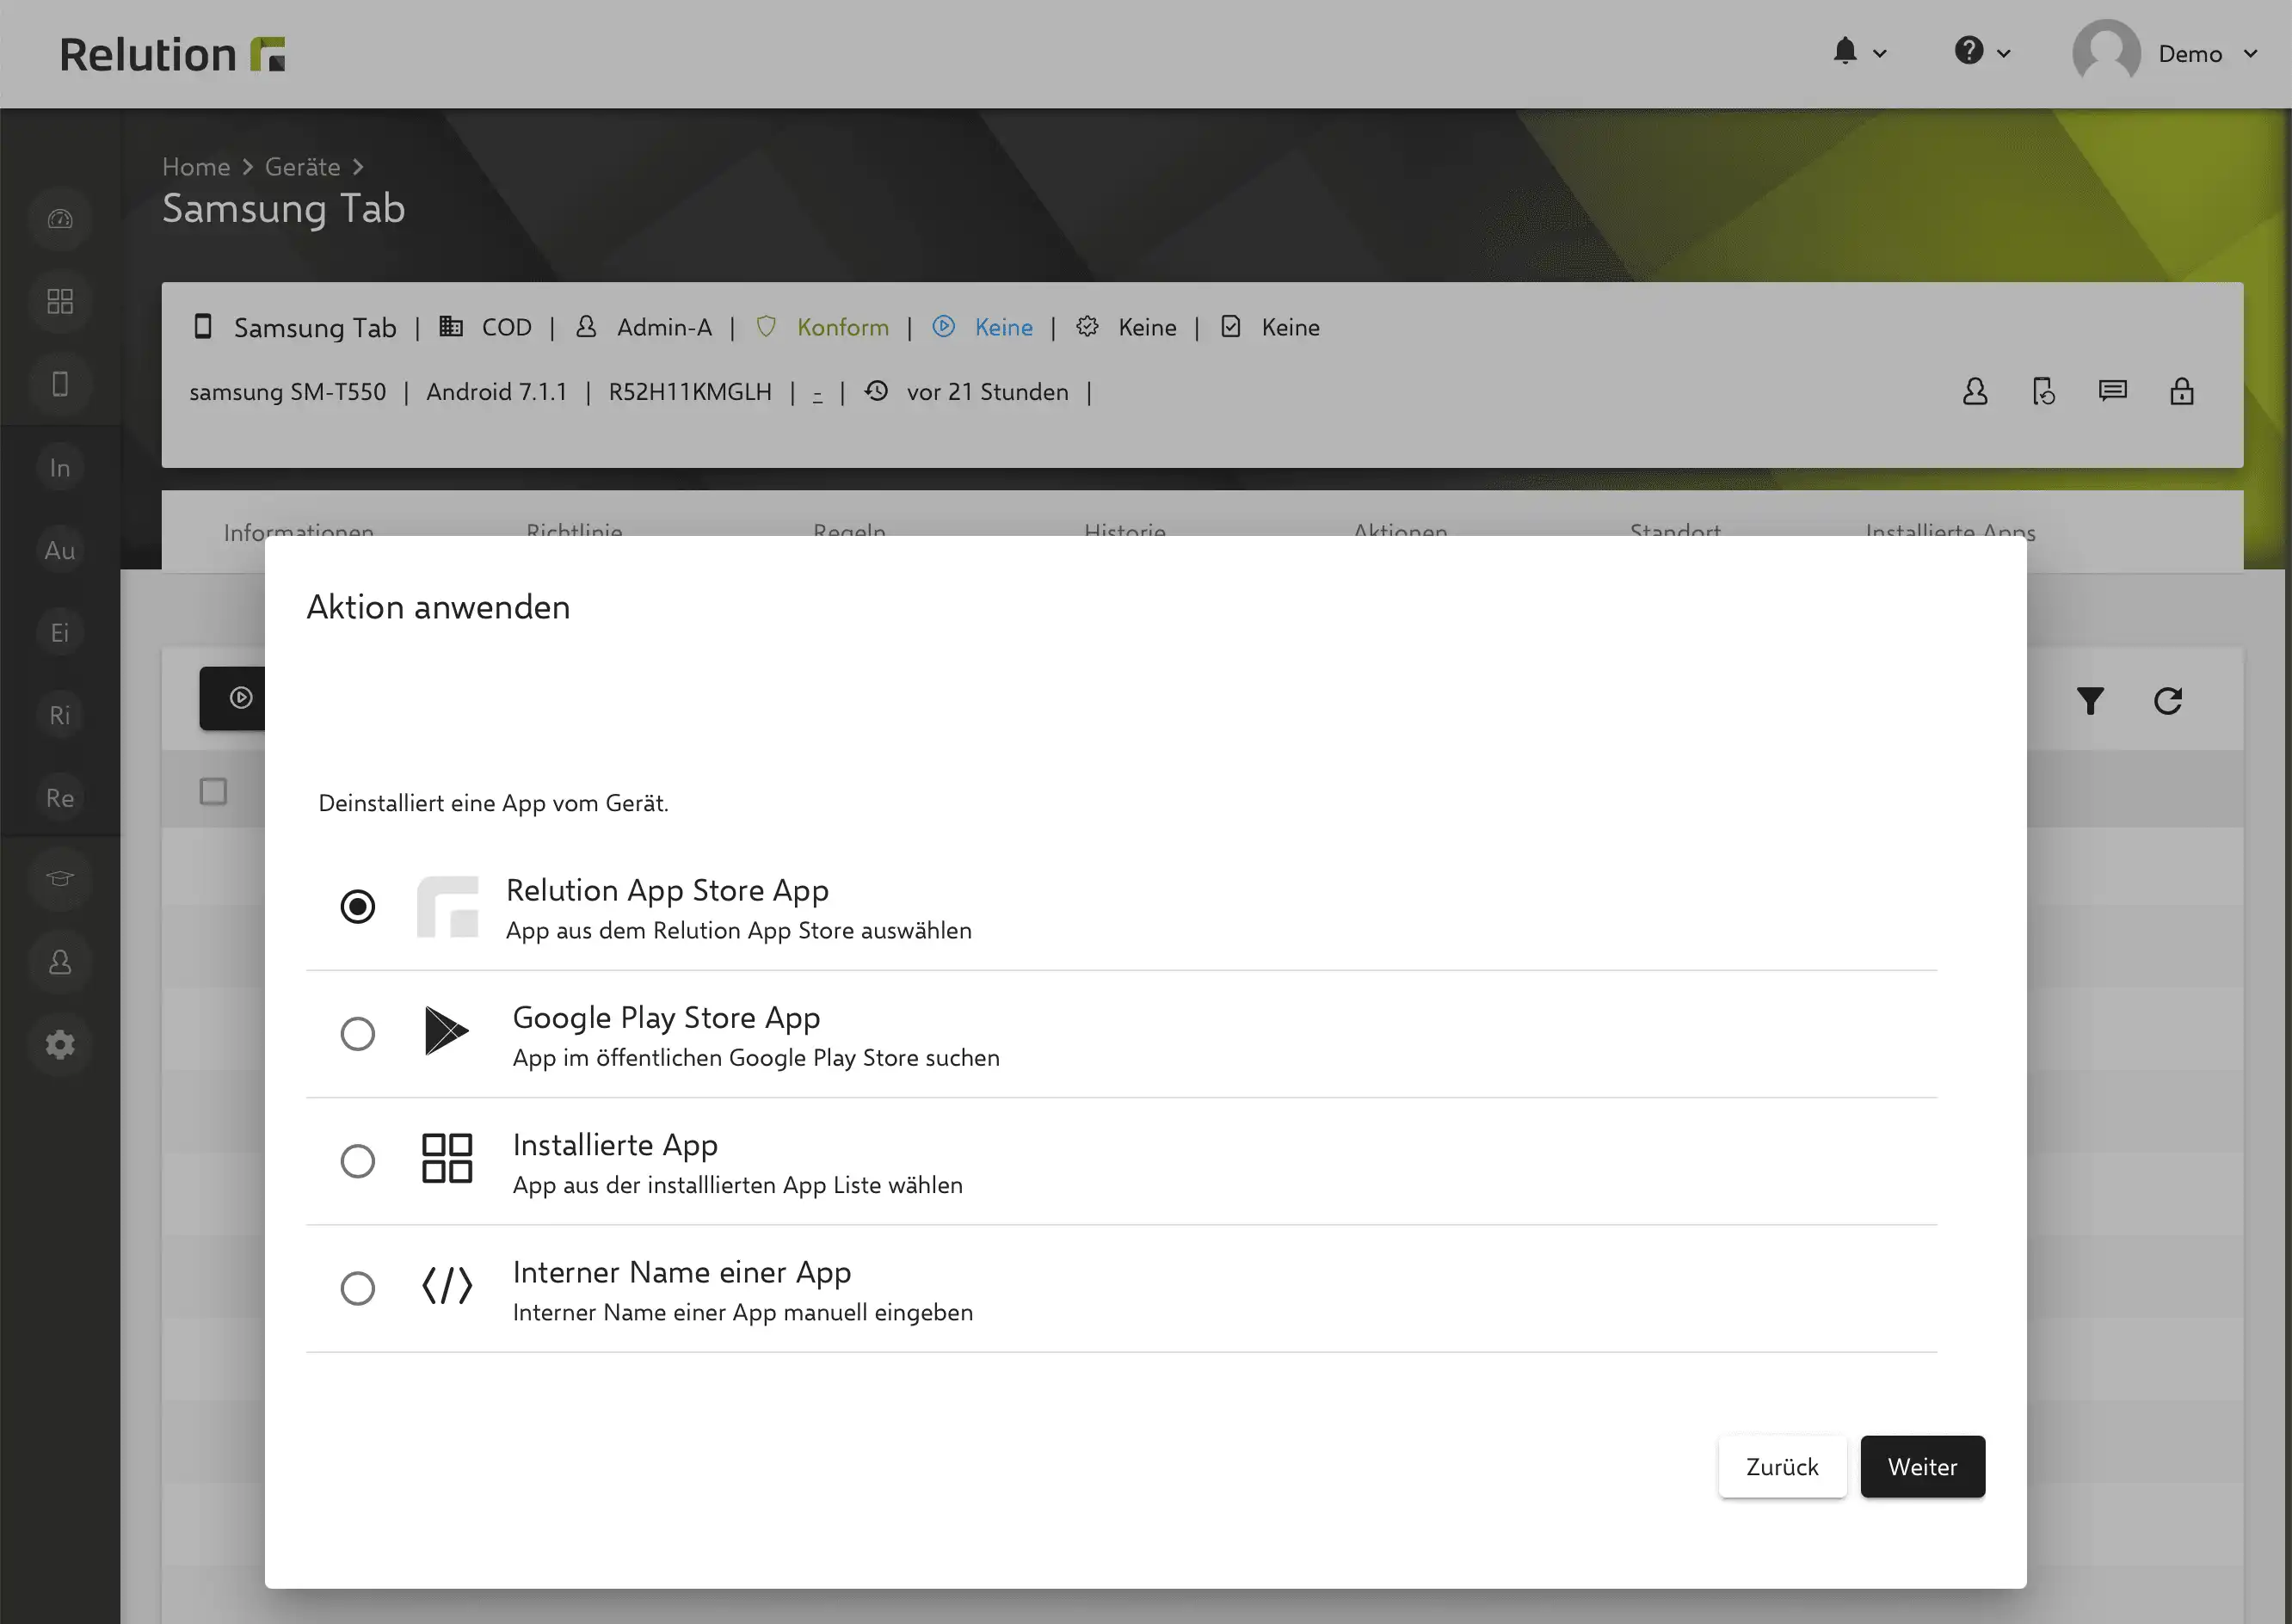This screenshot has height=1624, width=2292.
Task: Click the Weiter button
Action: pos(1922,1466)
